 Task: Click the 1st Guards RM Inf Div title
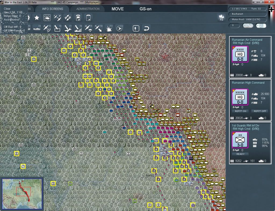click(245, 125)
